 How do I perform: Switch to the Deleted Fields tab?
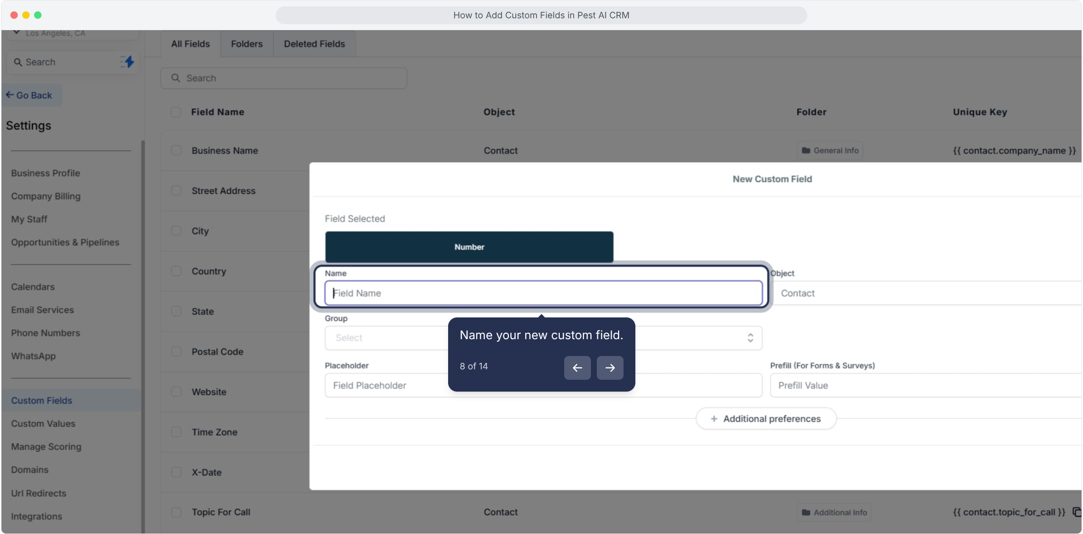pyautogui.click(x=315, y=44)
